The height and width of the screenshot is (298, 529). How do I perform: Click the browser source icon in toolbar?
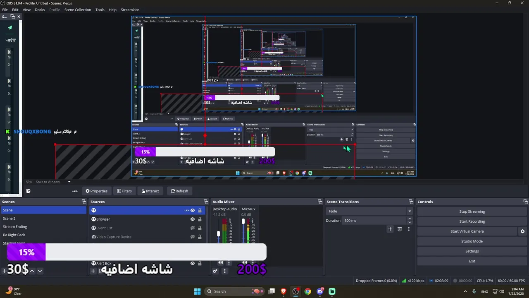[28, 191]
